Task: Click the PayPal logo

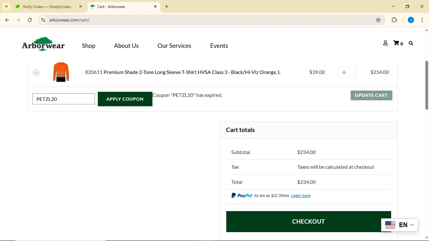Action: (x=242, y=196)
